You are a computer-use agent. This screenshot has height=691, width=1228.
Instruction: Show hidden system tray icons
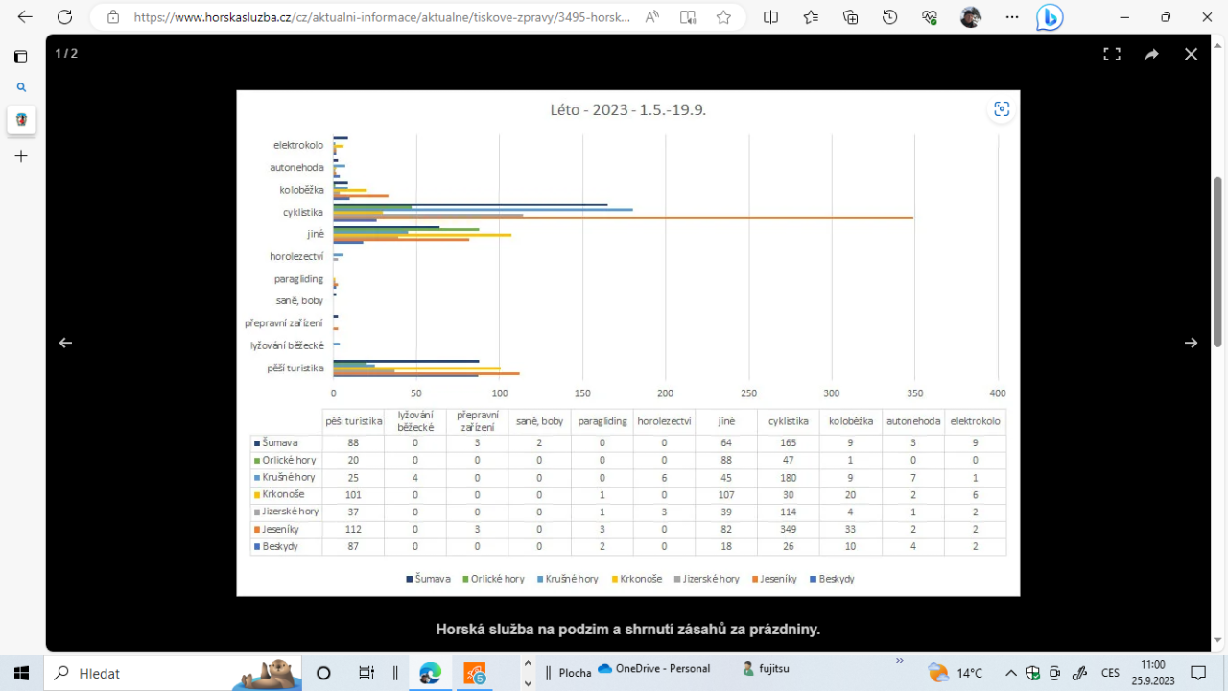click(1010, 673)
